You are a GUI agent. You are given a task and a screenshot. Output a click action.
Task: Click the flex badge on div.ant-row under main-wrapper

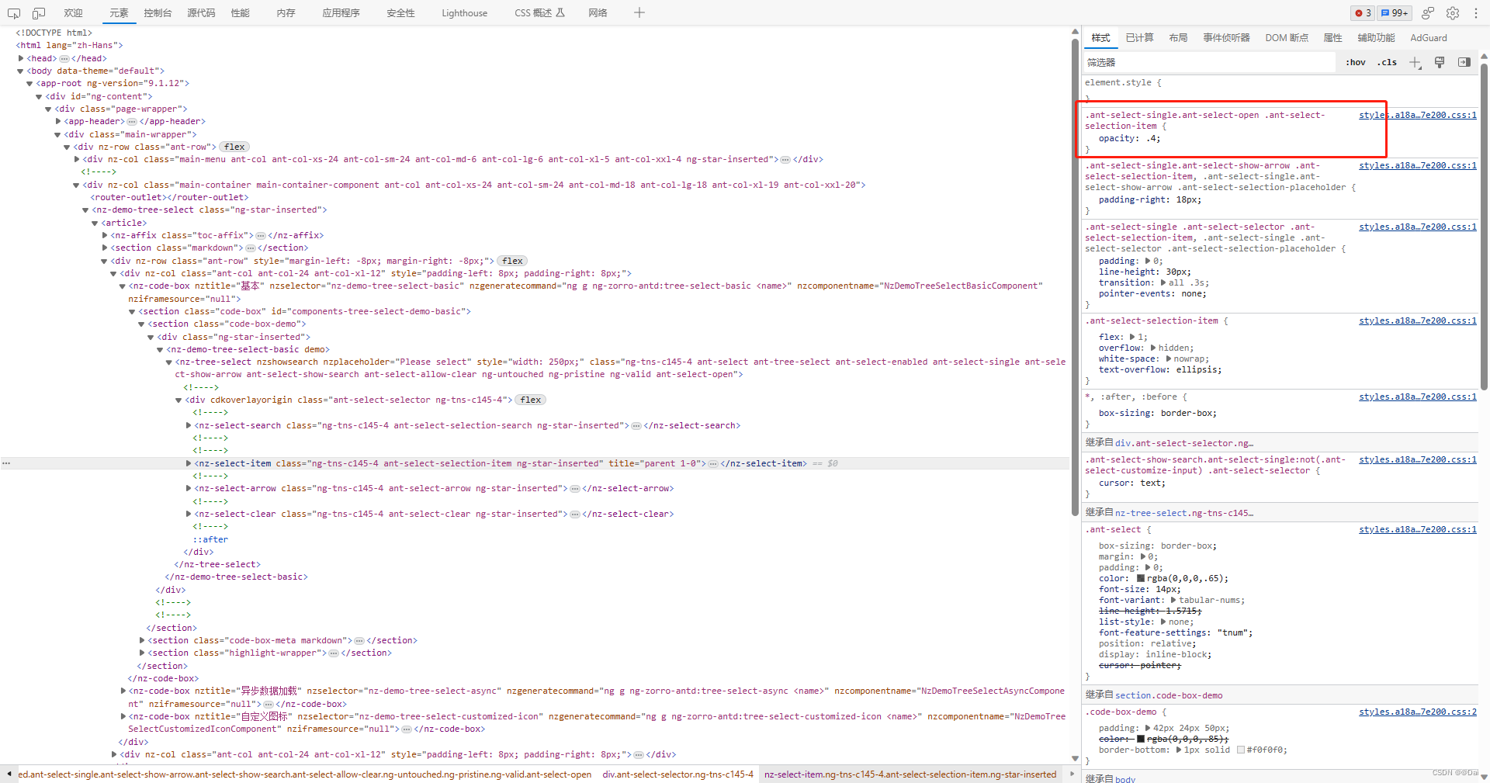pyautogui.click(x=234, y=147)
